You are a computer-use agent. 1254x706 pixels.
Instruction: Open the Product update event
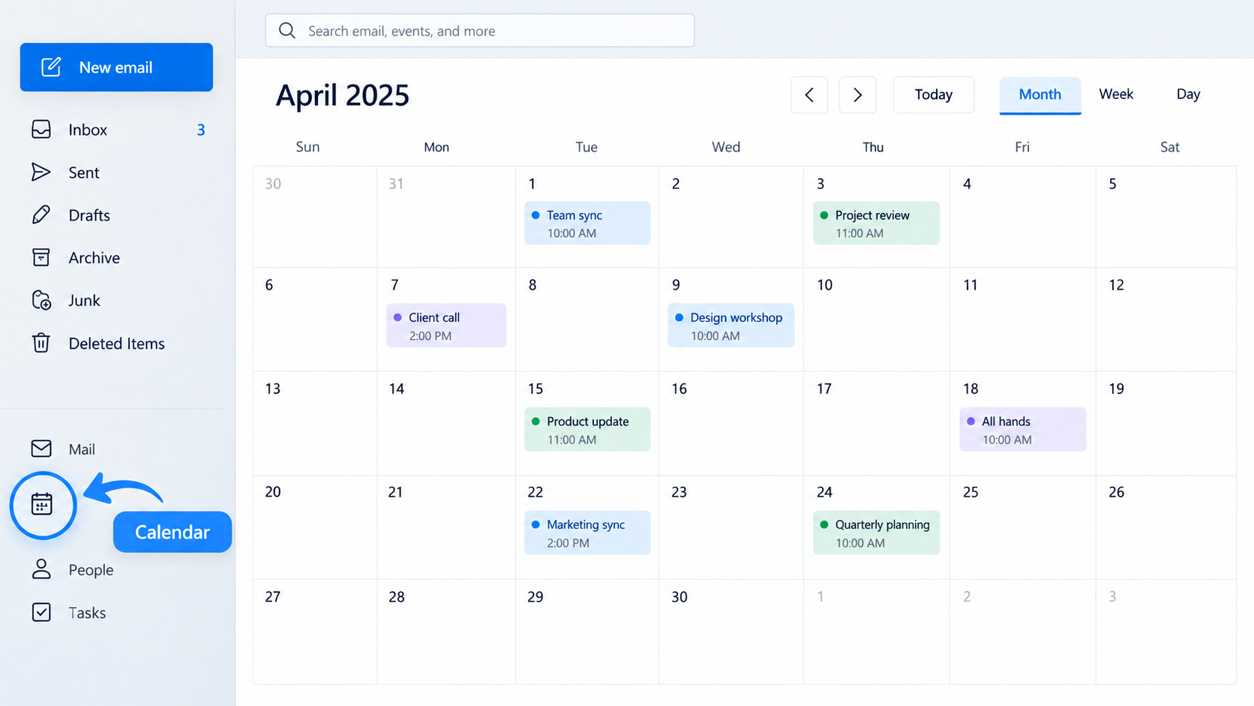(x=587, y=429)
